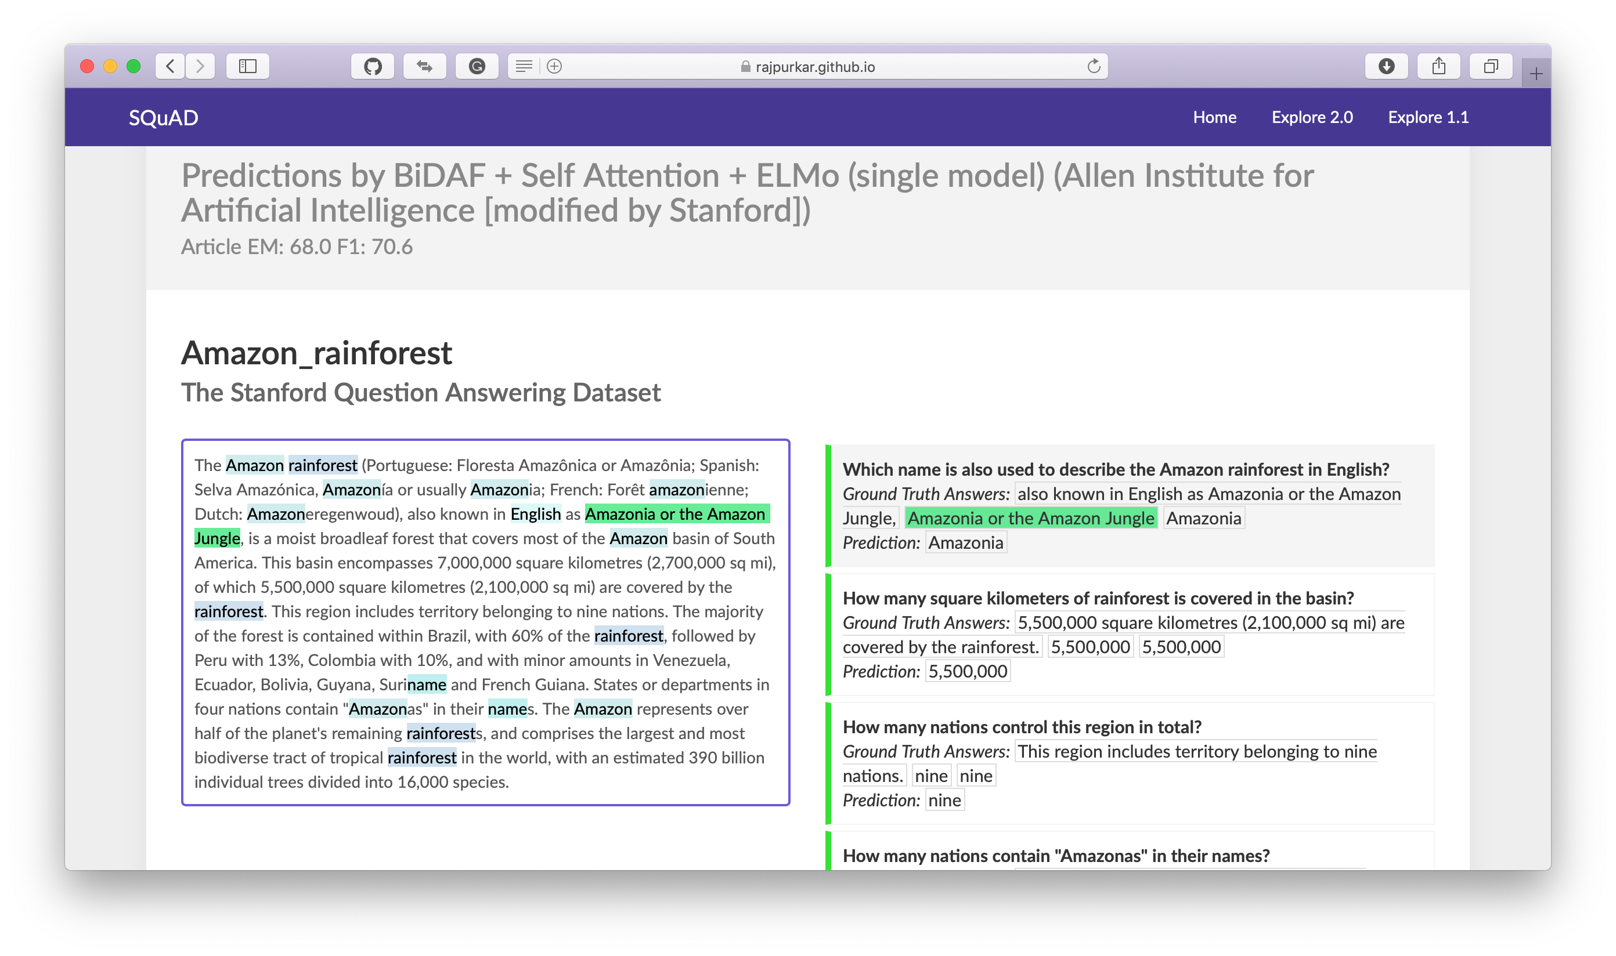Select the square kilometers rainforest question

[1098, 598]
